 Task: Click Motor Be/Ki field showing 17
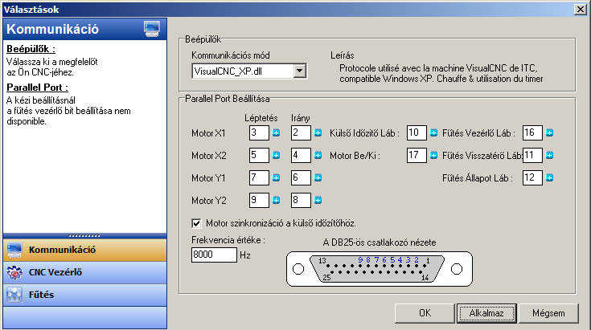pyautogui.click(x=417, y=156)
